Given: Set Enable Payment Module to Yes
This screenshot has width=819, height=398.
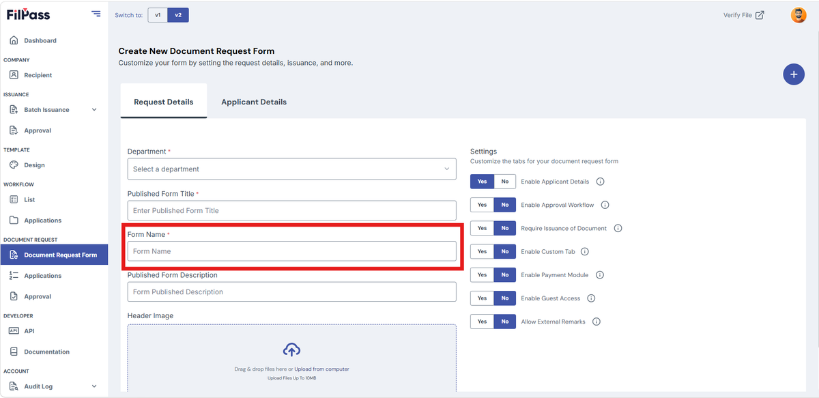Looking at the screenshot, I should click(482, 274).
